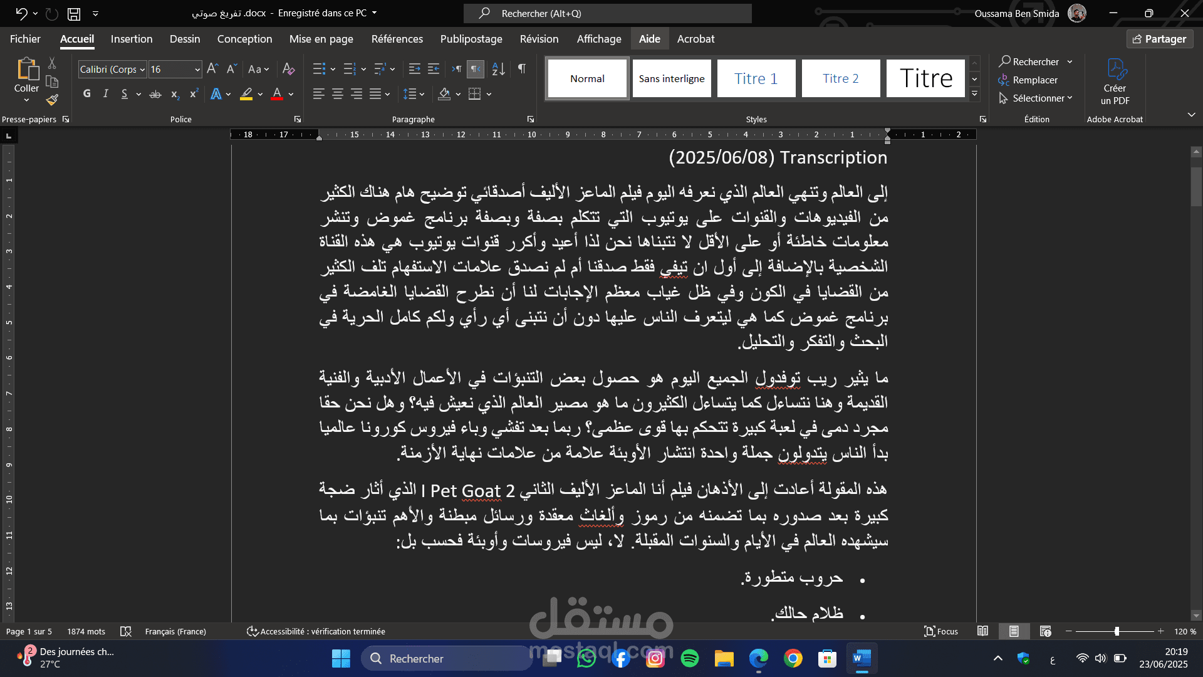Save the document using the diskette icon
Screen dimensions: 1203x677
pos(74,13)
